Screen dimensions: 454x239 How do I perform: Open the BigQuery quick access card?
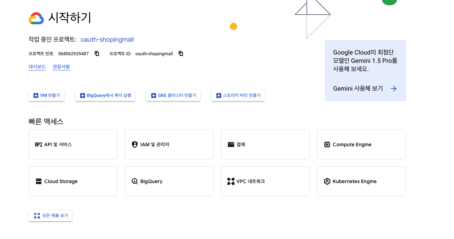tap(169, 181)
